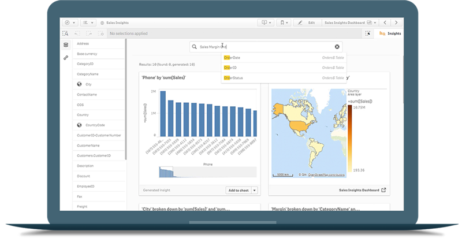The width and height of the screenshot is (462, 242).
Task: Click the Add to sheet button
Action: click(237, 190)
